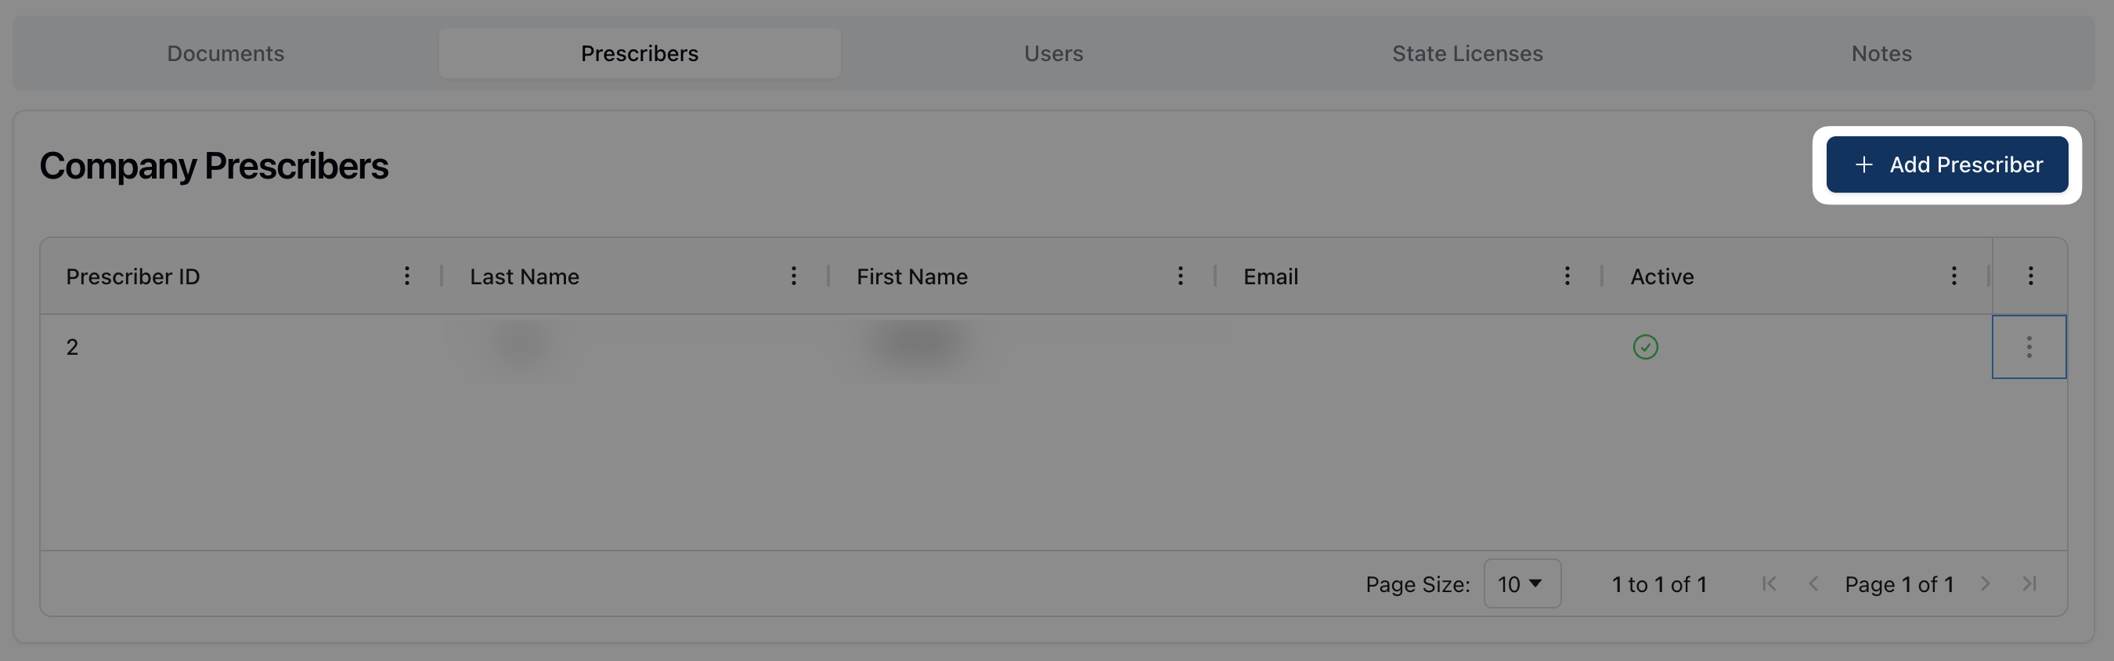Select the Prescriber ID cell showing 2

[72, 347]
